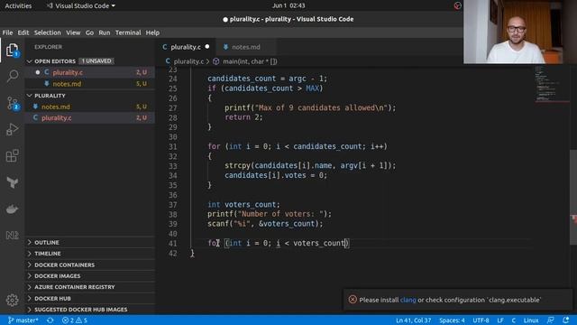Click the unsaved dot on plurality.c tab

(207, 47)
